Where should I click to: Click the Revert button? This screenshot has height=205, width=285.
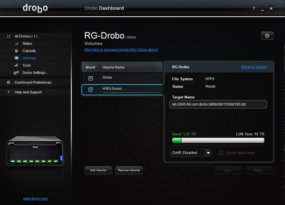point(258,170)
